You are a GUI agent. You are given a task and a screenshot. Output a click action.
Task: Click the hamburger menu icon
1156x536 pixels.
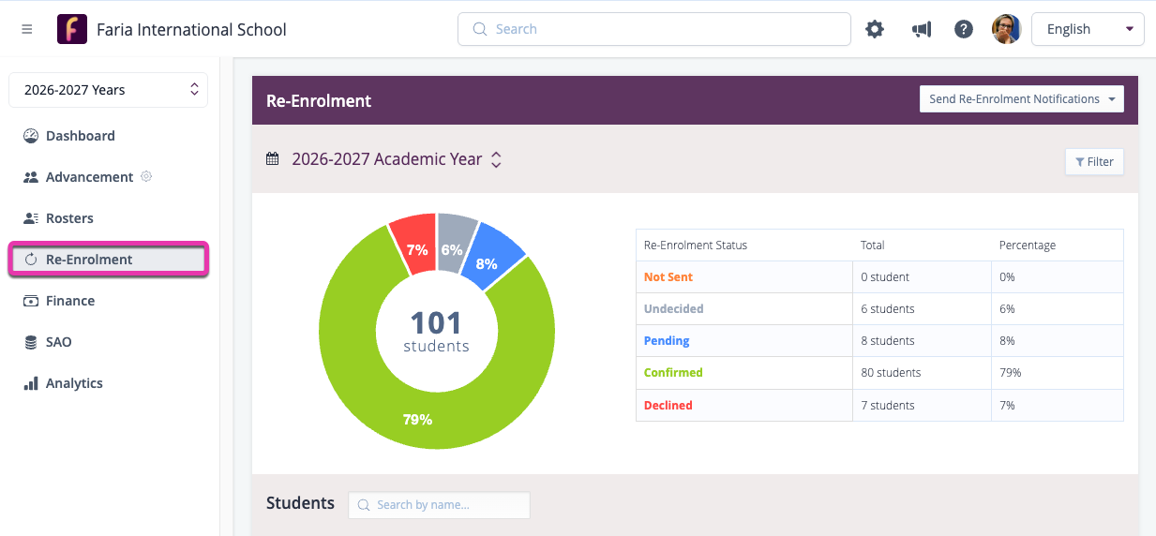[x=27, y=29]
